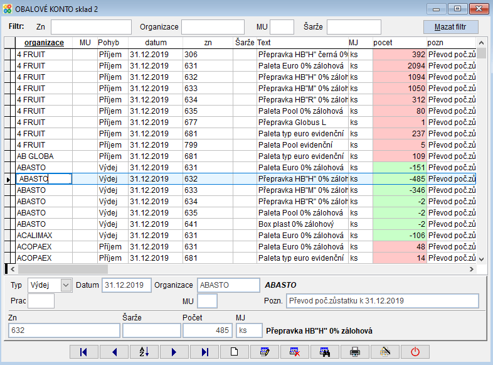Click the pocet cell showing -106

tap(400, 236)
